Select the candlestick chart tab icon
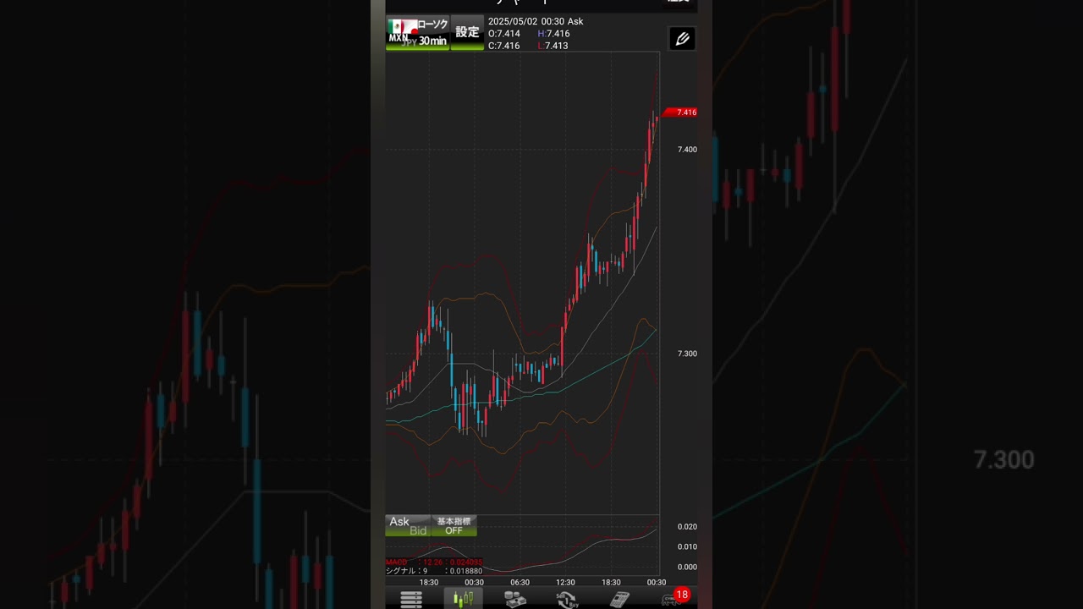This screenshot has height=609, width=1083. tap(463, 599)
